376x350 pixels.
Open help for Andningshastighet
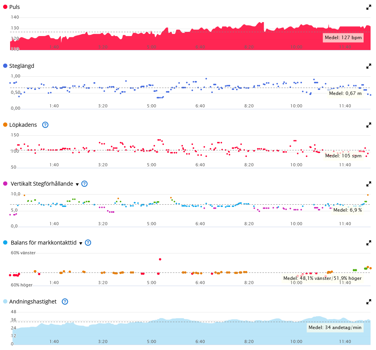pyautogui.click(x=65, y=302)
